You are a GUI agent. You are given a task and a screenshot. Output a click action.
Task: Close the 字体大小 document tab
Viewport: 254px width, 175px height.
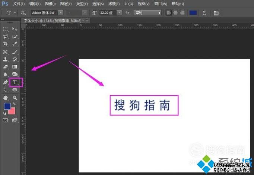click(x=87, y=21)
